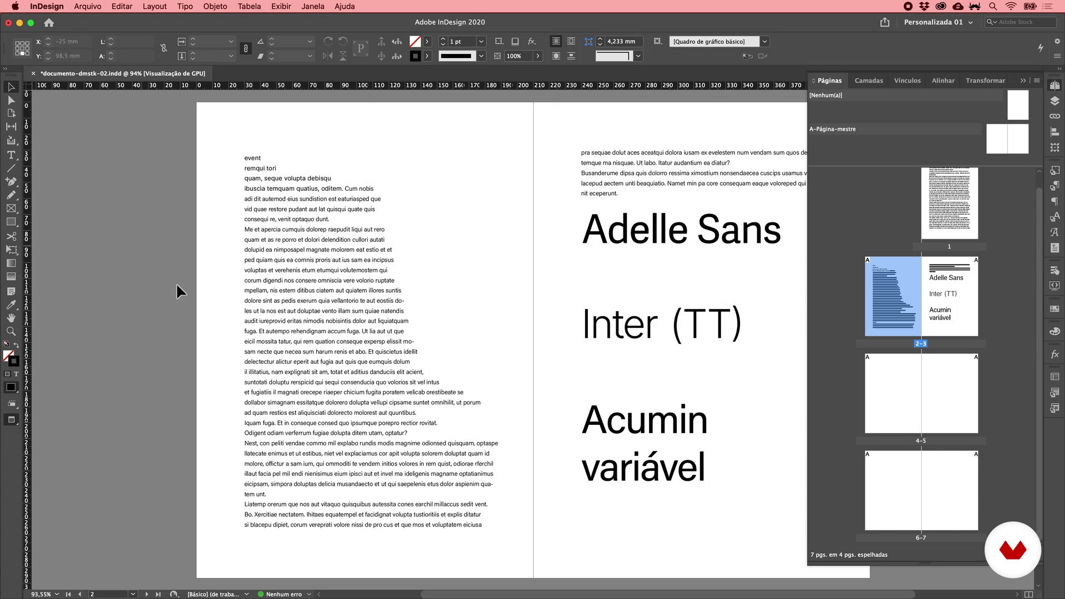Select the blank spread 4–5 thumbnail

[x=921, y=393]
